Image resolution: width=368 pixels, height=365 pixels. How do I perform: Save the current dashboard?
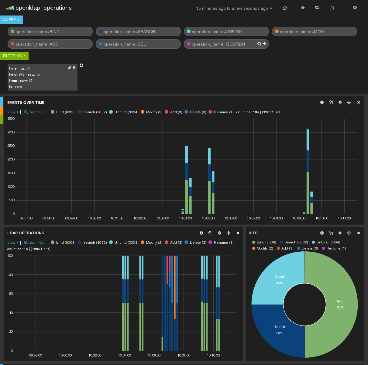[332, 8]
